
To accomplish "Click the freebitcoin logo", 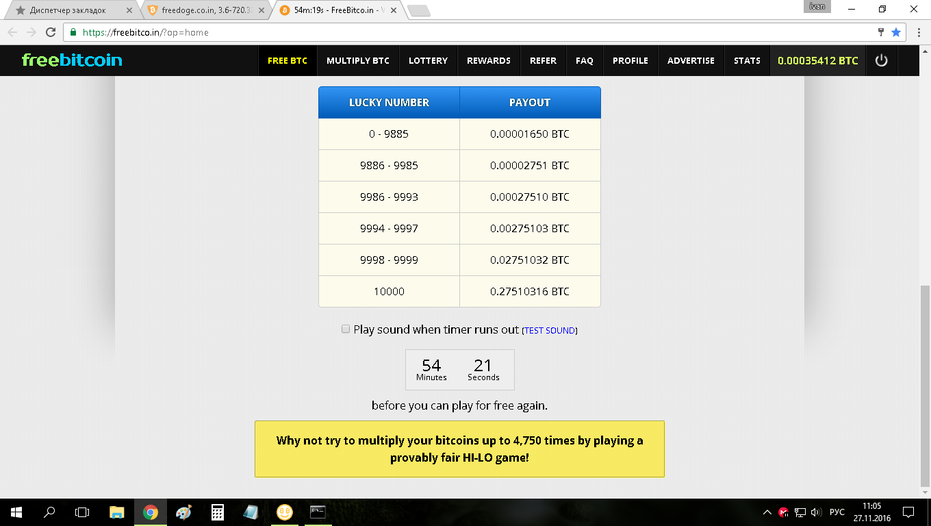I will (72, 60).
